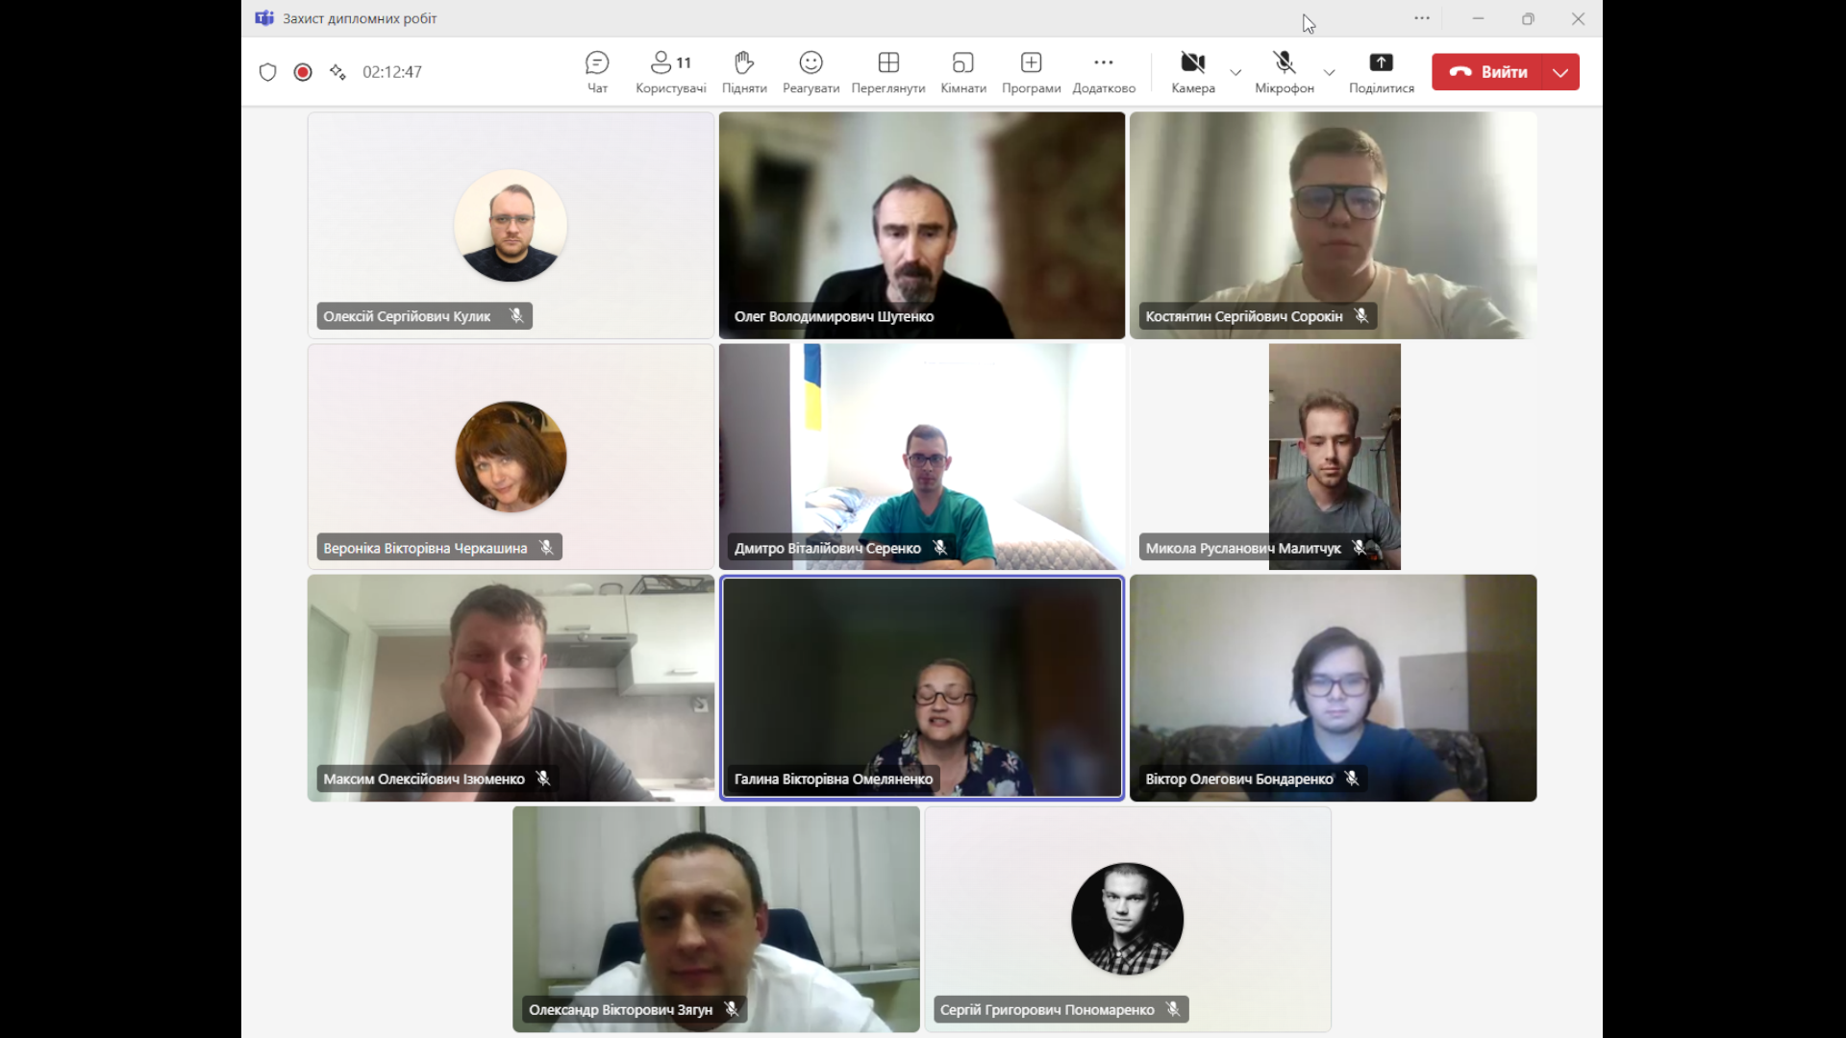Expand the Вийти leave options arrow
The image size is (1846, 1038).
[x=1560, y=72]
